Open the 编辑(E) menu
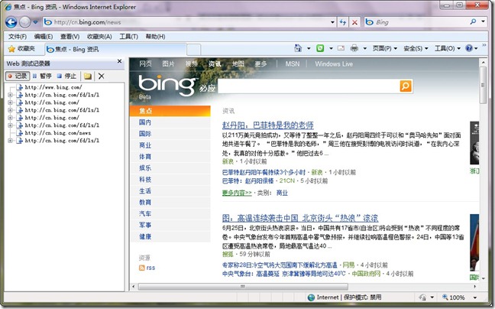This screenshot has width=495, height=309. point(44,37)
